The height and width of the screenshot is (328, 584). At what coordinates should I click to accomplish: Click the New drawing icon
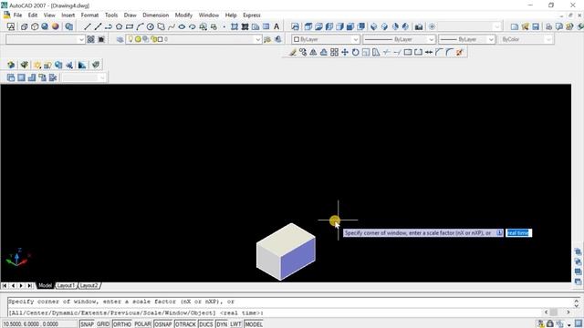(515, 26)
